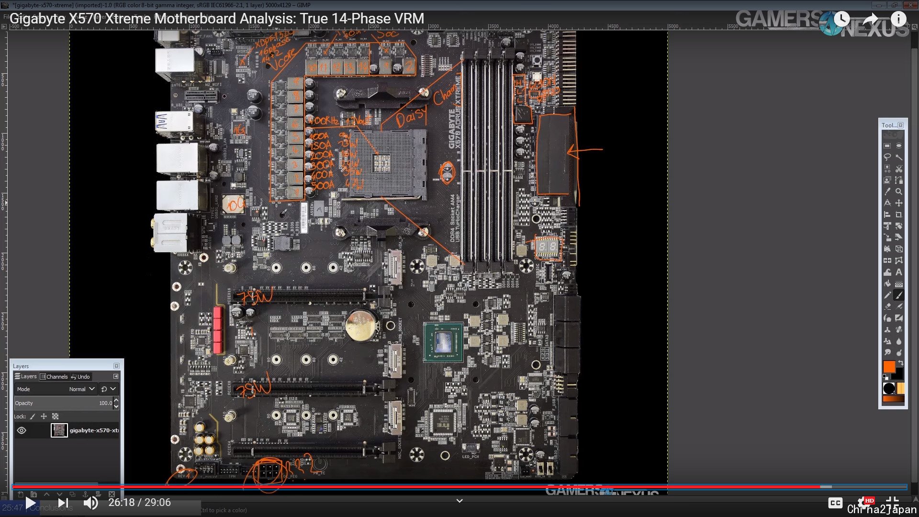
Task: Select the Fuzzy Select wand tool
Action: pyautogui.click(x=899, y=157)
